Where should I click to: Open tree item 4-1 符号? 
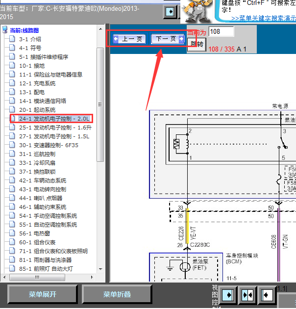coord(30,48)
